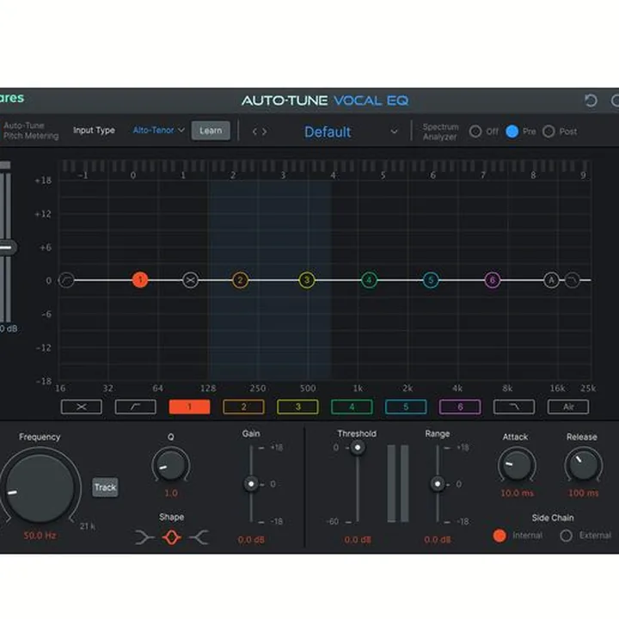Click the Threshold slider handle
Screen dimensions: 619x619
[x=358, y=447]
